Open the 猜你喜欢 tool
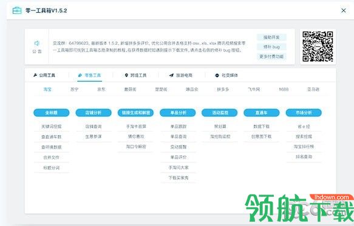354x226 pixels. coord(136,136)
